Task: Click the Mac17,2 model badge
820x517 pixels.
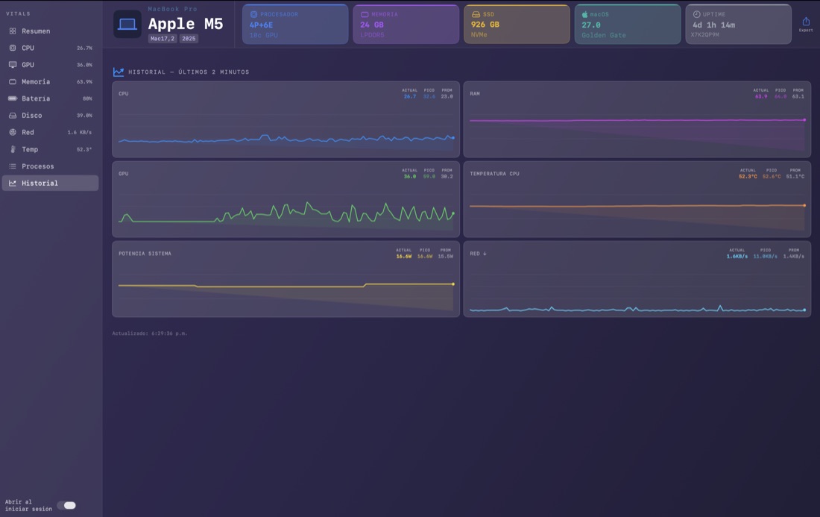Action: pos(163,39)
